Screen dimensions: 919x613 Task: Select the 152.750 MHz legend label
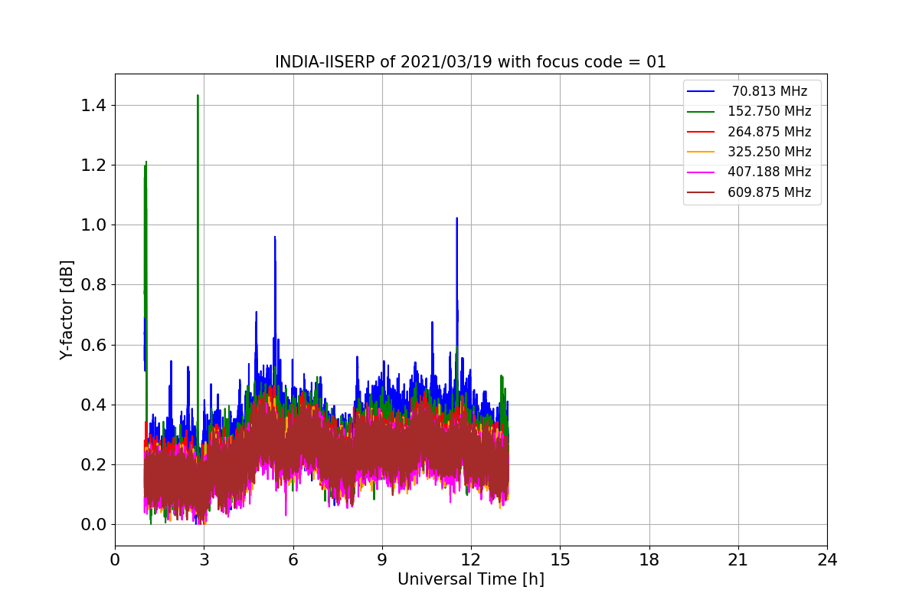coord(770,111)
